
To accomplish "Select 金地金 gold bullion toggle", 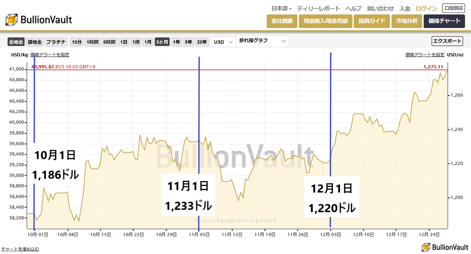I will (16, 42).
